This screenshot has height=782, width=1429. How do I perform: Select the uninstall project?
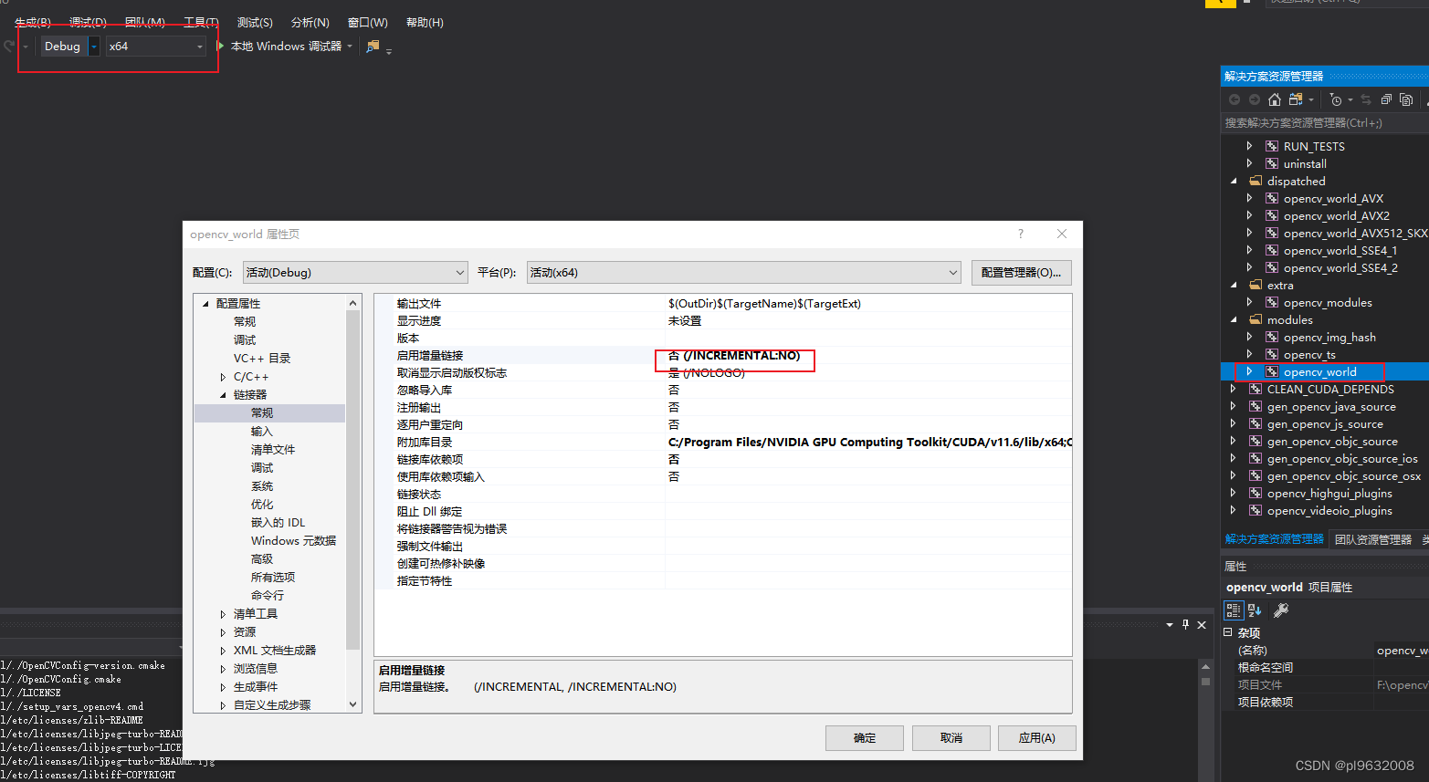(x=1305, y=163)
